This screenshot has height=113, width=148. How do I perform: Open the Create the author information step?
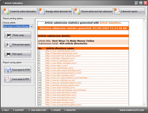tap(19, 11)
